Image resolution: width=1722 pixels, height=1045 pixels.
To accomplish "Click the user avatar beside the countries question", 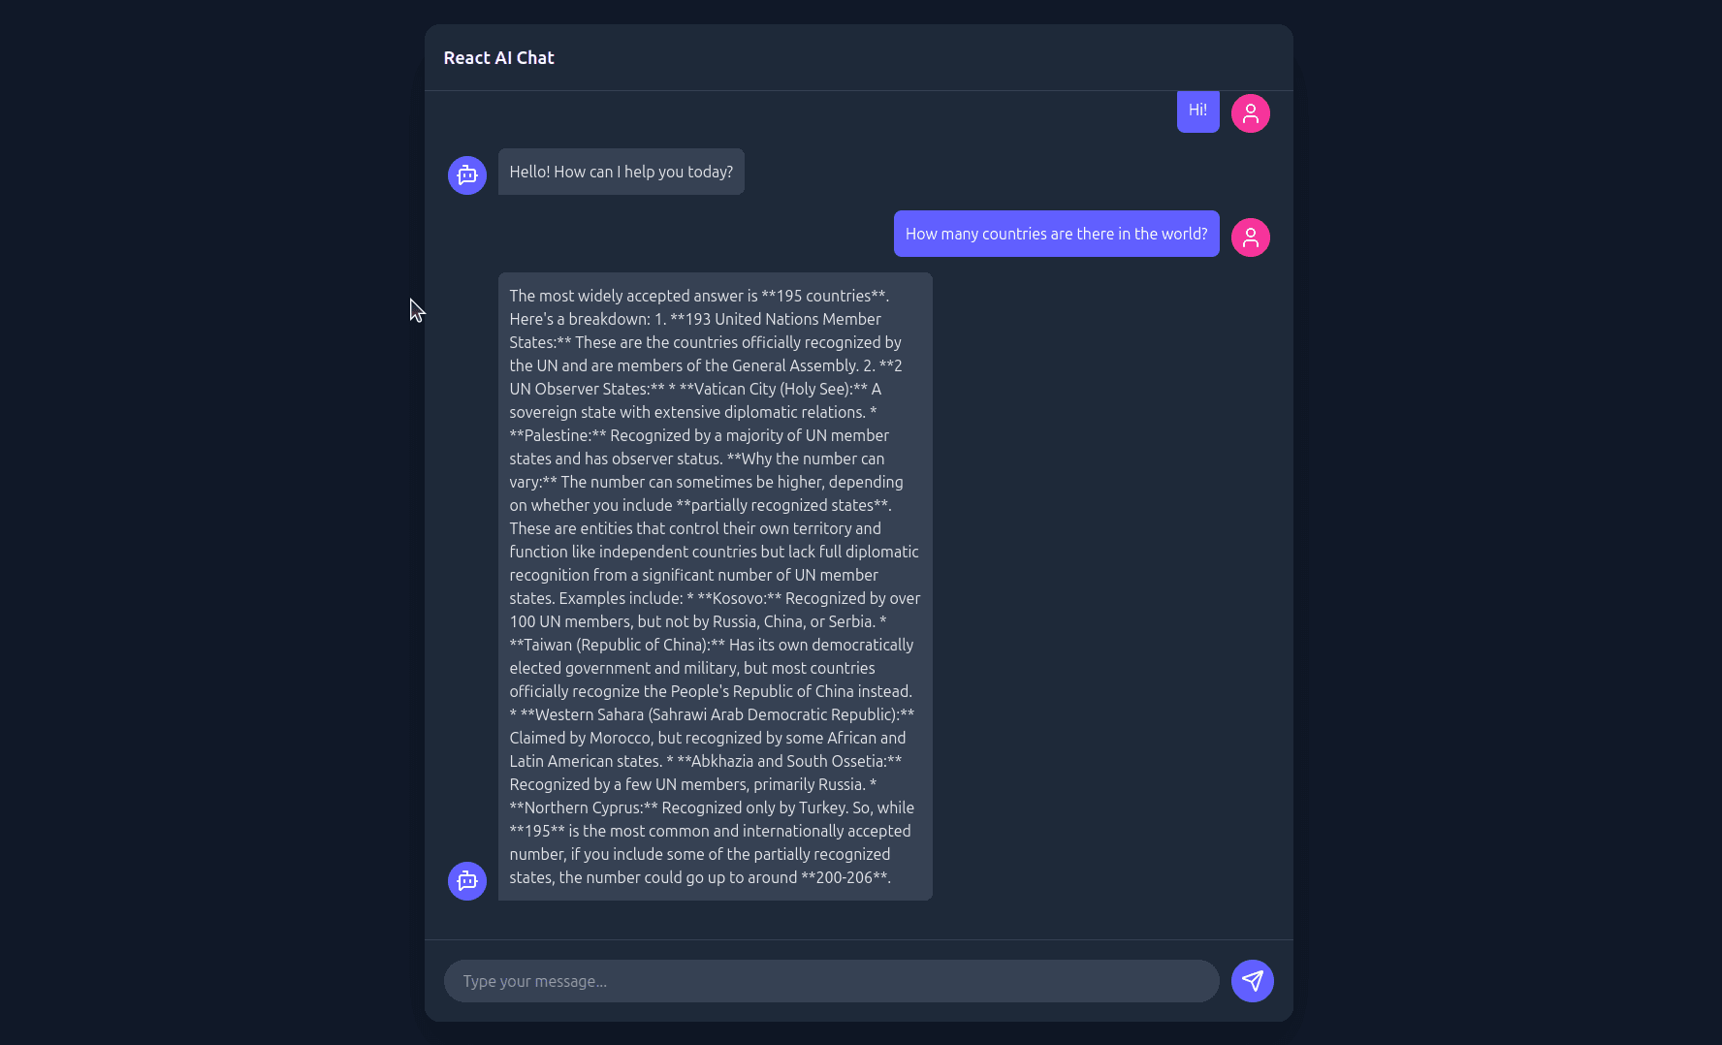I will (x=1250, y=237).
